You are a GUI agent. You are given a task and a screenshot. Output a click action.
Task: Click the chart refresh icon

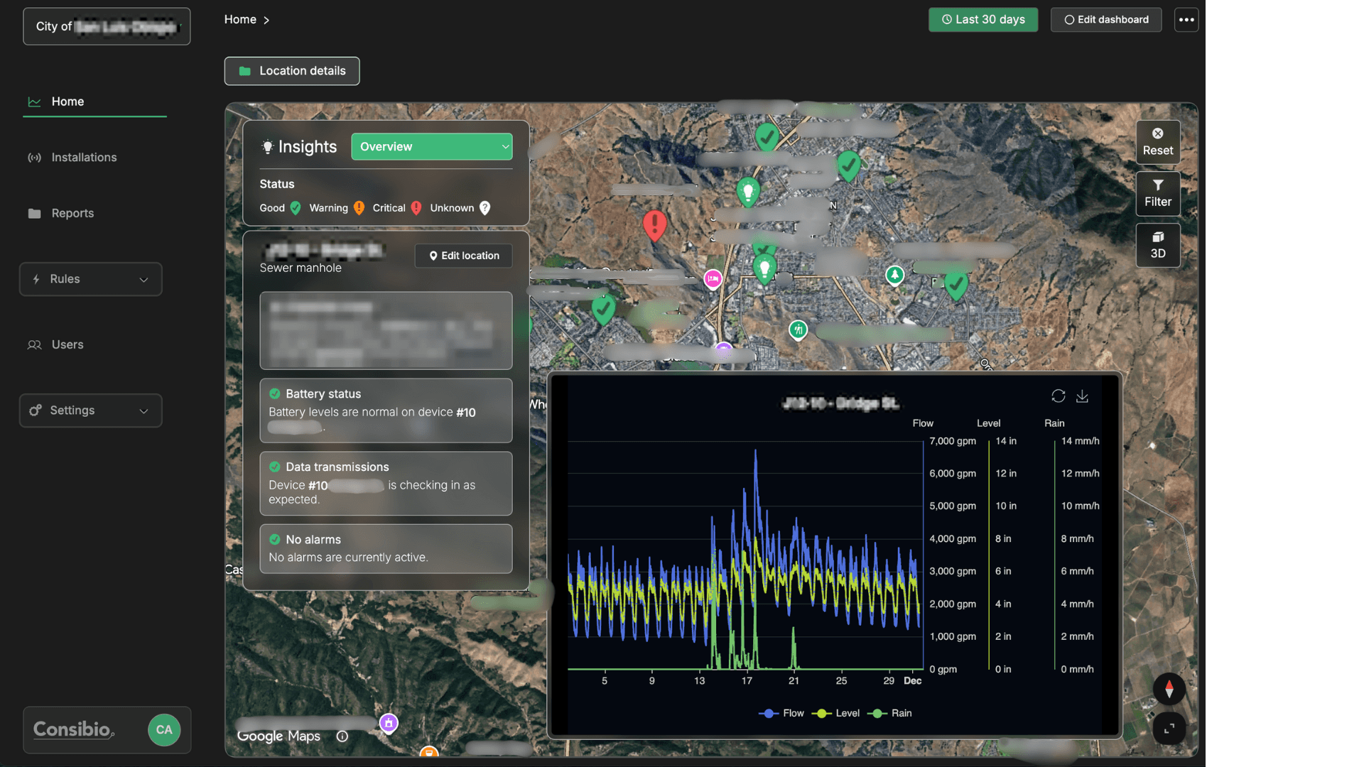coord(1058,396)
